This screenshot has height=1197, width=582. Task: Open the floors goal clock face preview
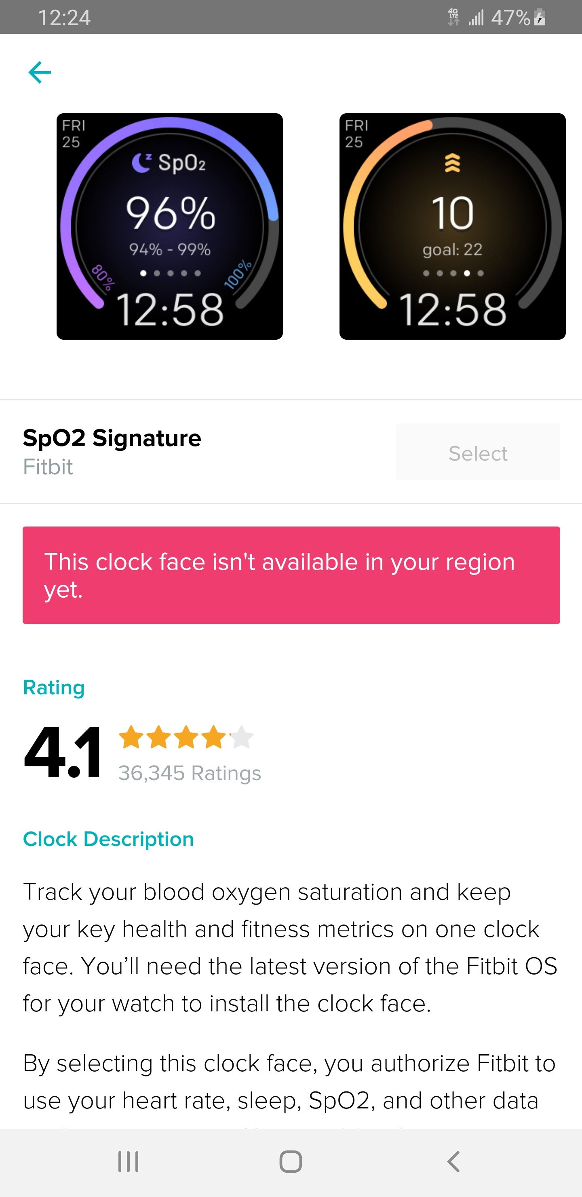point(452,226)
